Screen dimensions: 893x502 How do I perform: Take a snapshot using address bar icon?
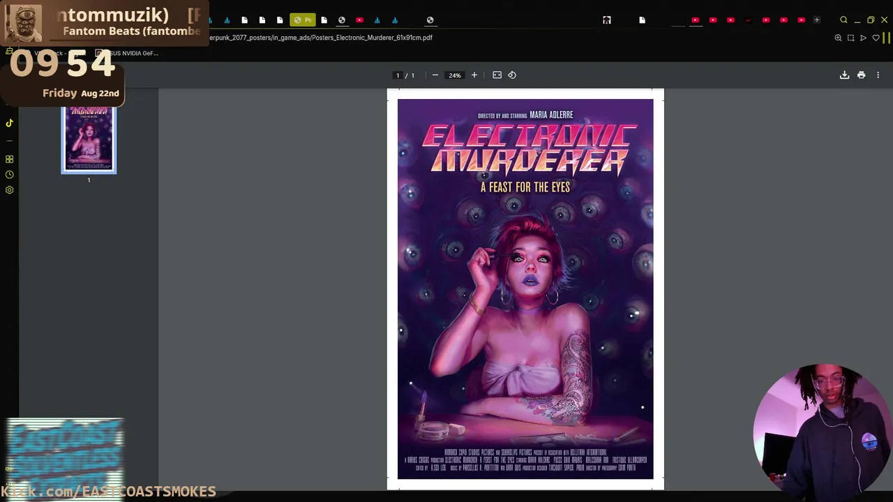click(x=850, y=38)
